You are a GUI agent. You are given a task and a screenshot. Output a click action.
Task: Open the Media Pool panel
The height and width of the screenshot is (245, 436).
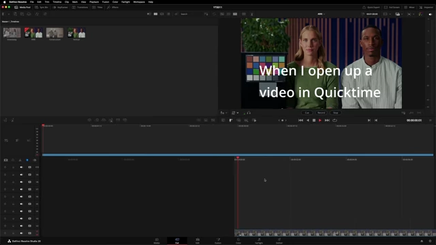pos(22,7)
